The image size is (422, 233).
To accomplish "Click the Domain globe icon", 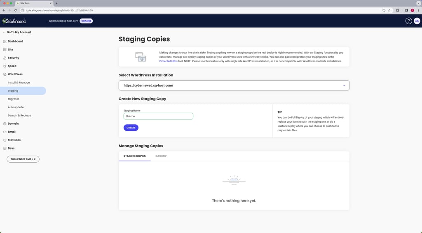I will click(5, 123).
